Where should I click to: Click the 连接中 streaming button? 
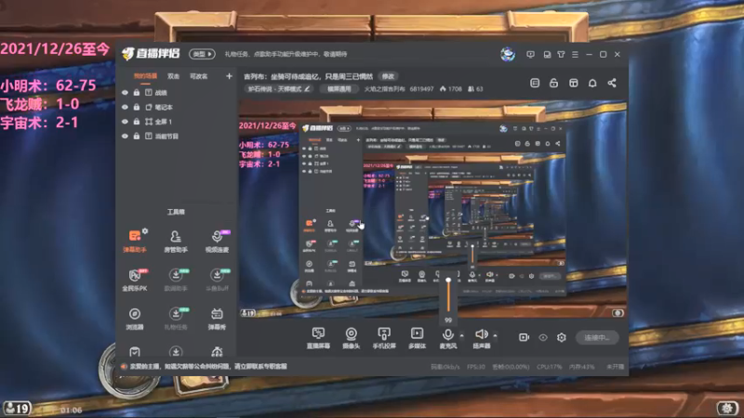pos(597,337)
